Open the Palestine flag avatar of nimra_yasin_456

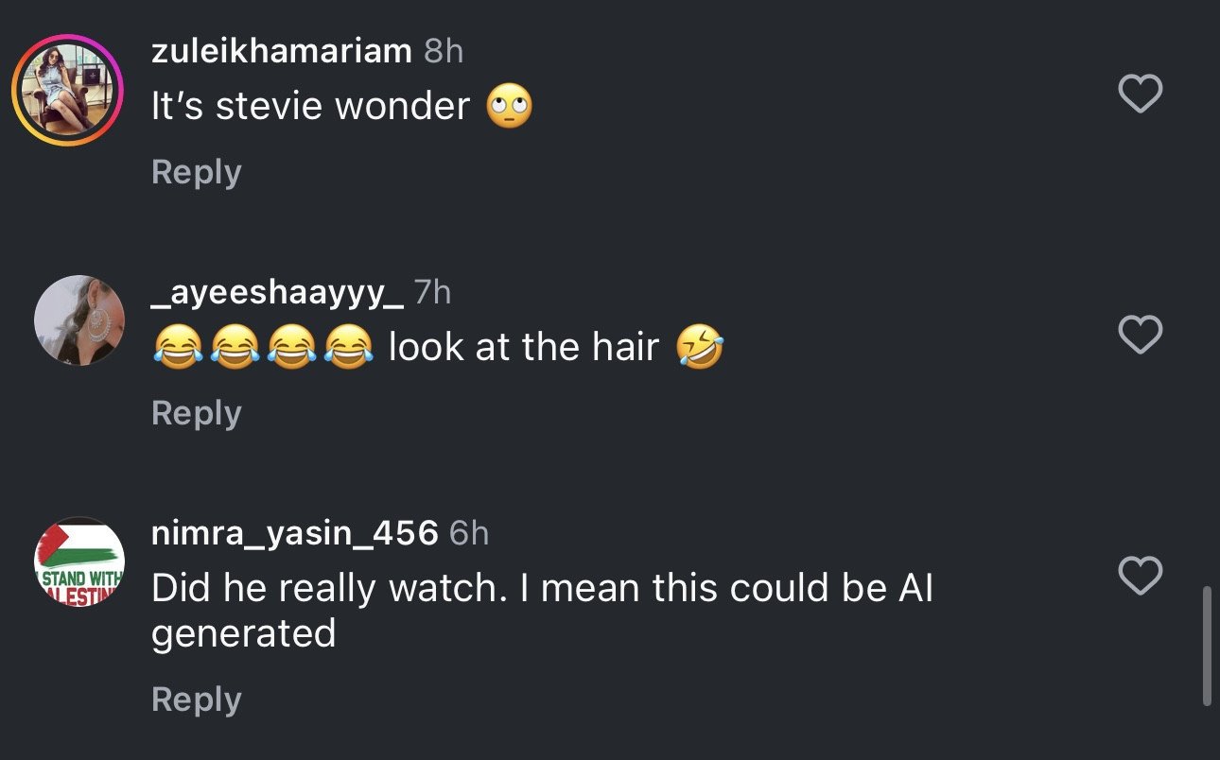pos(79,561)
